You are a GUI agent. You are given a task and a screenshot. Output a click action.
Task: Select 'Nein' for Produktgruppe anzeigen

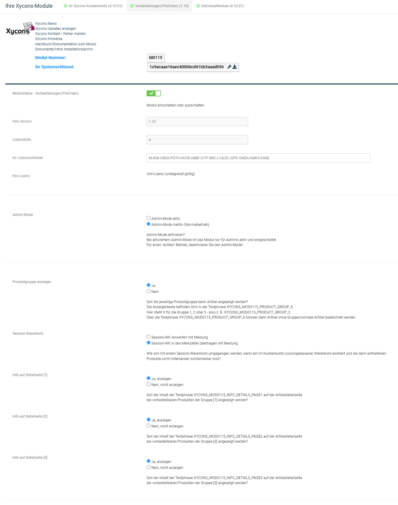click(x=148, y=291)
